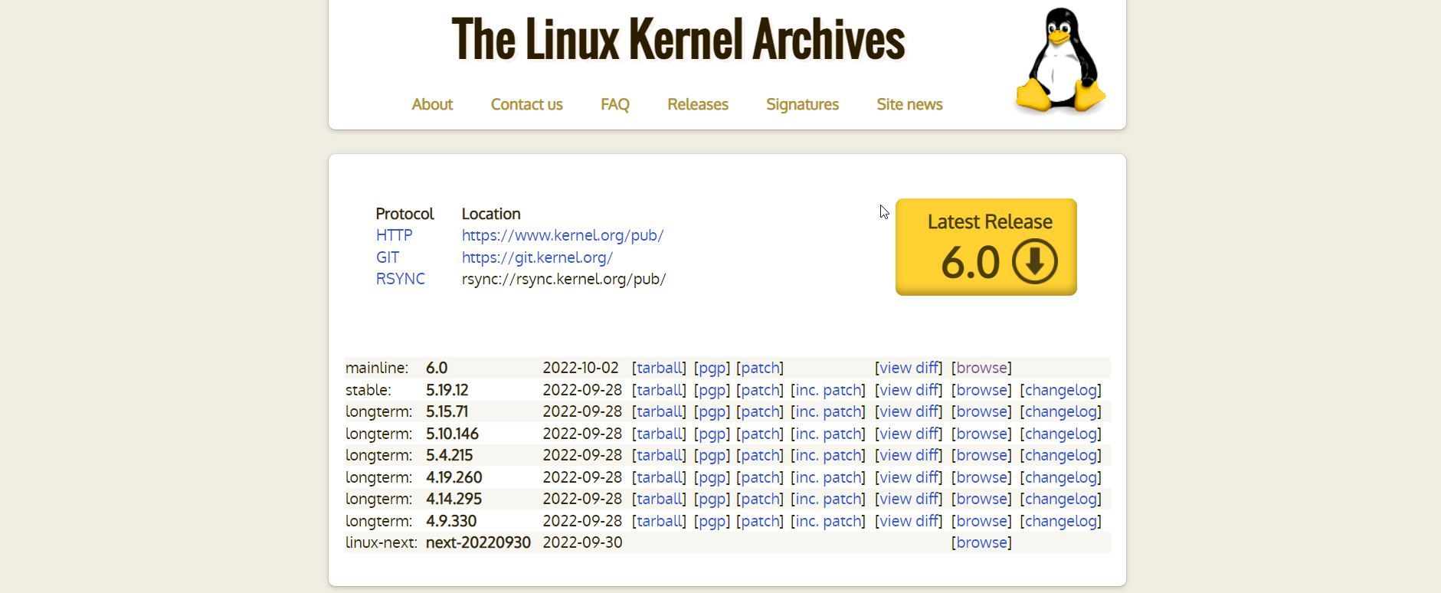Open pgp signature for 5.4.215

point(712,456)
